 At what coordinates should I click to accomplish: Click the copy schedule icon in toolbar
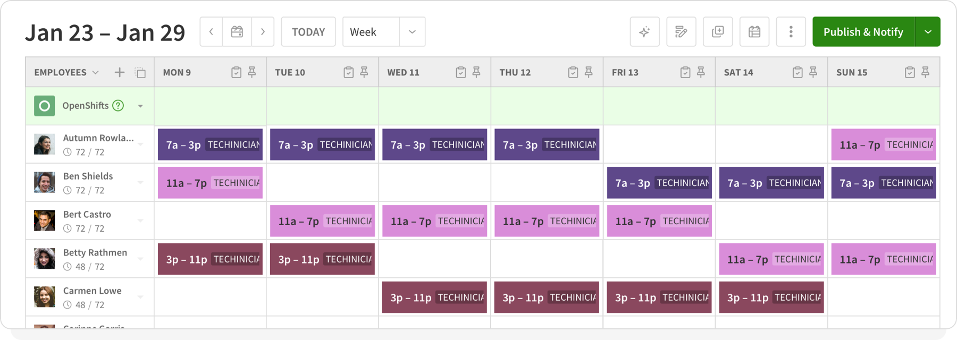[x=718, y=32]
